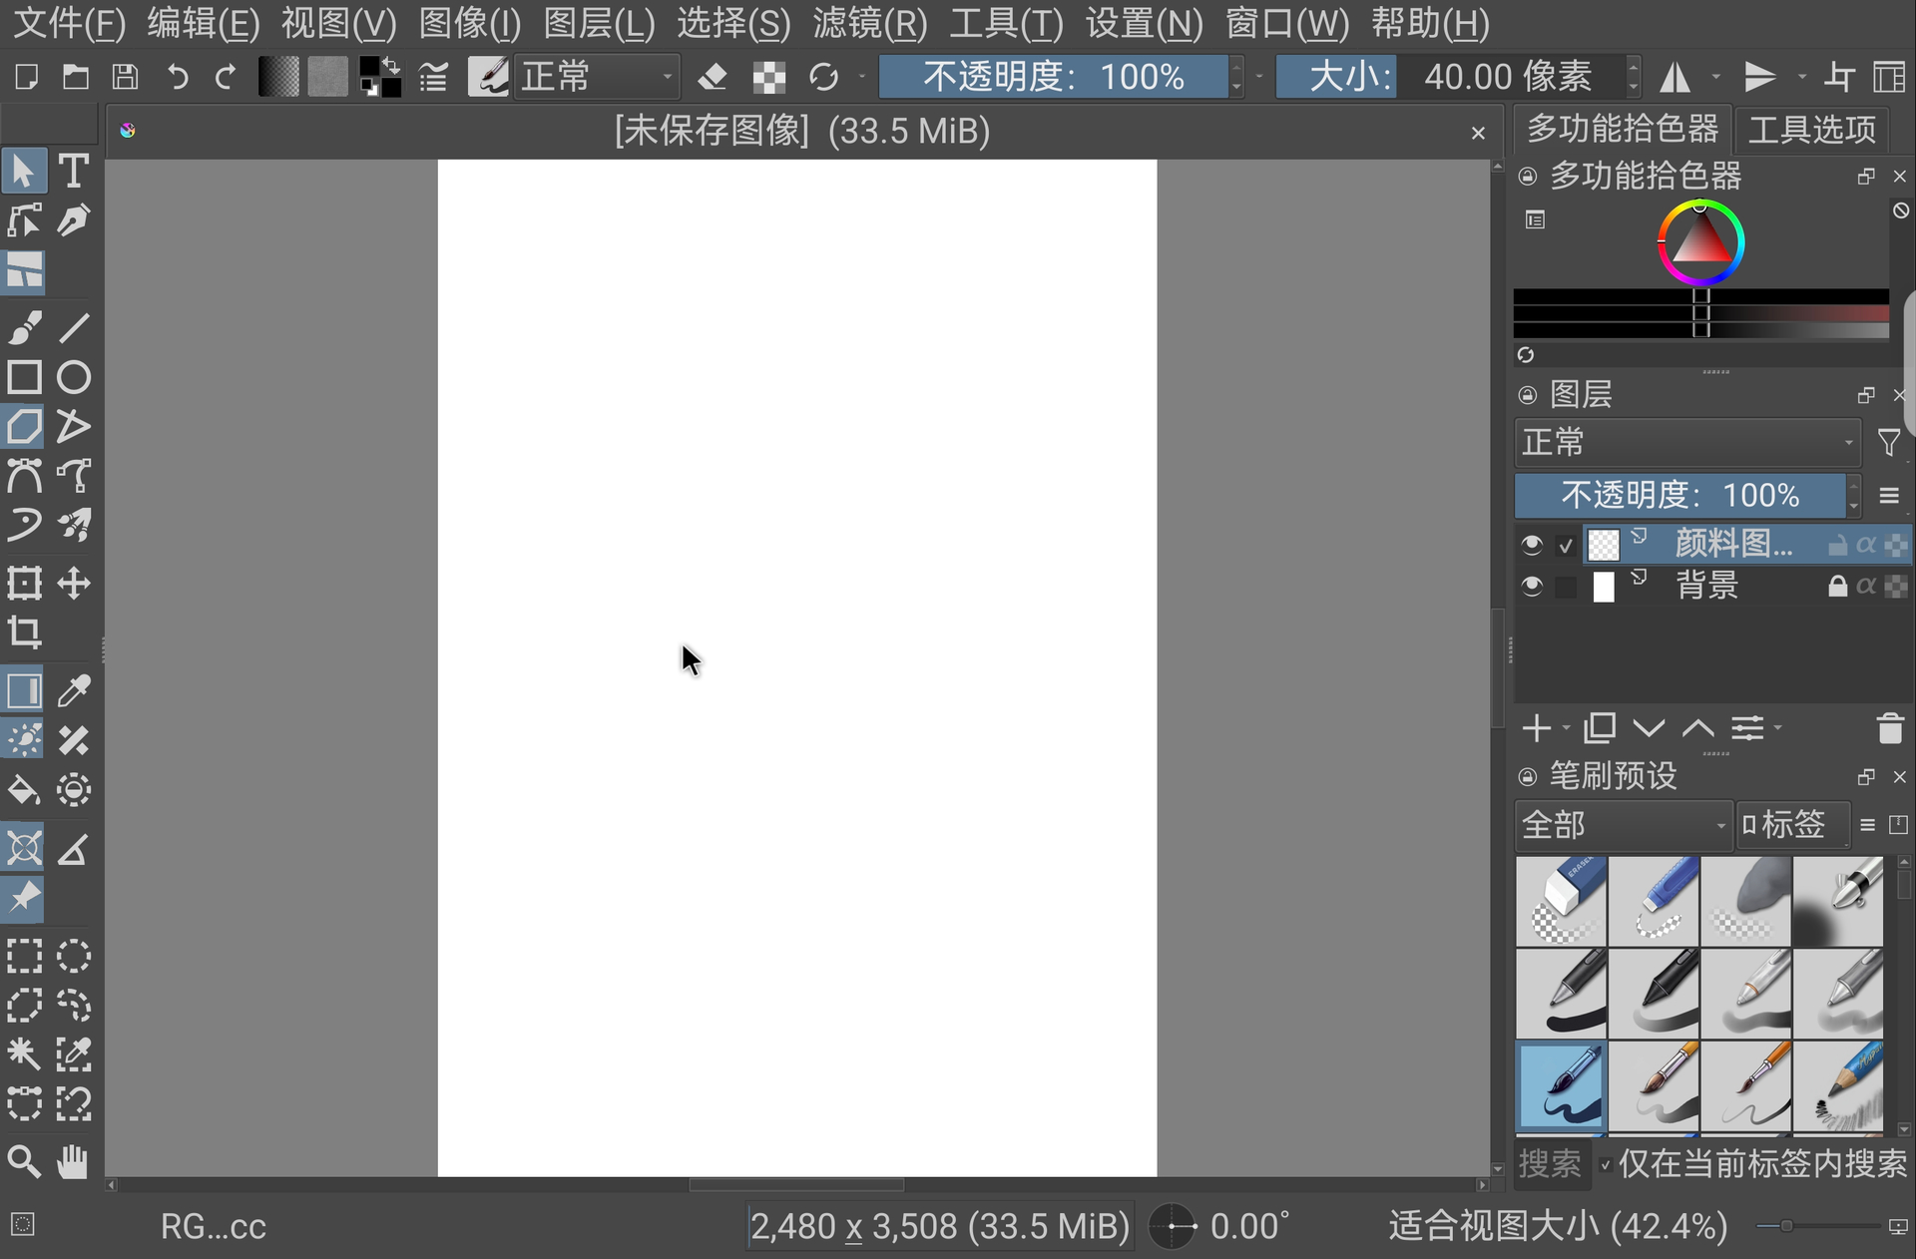This screenshot has width=1916, height=1259.
Task: Pick the Fill bucket tool
Action: (x=24, y=790)
